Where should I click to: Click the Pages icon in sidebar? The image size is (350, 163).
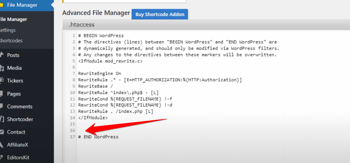pos(2,94)
